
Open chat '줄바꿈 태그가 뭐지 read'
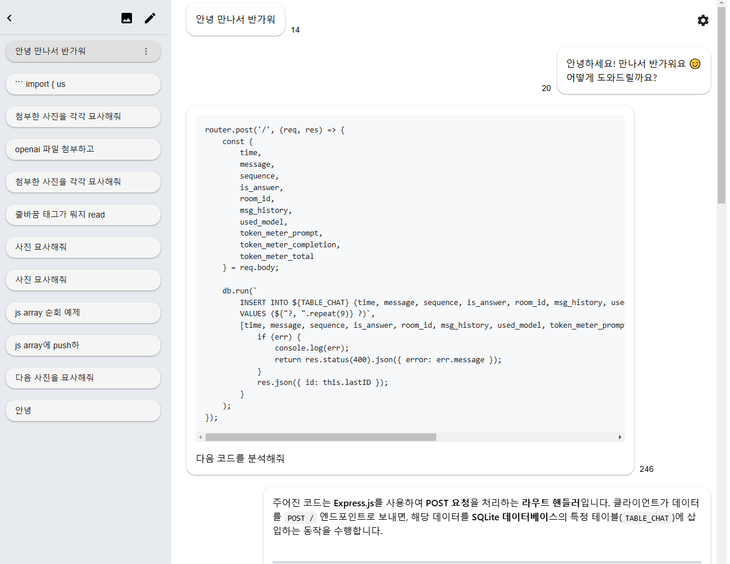pyautogui.click(x=83, y=215)
